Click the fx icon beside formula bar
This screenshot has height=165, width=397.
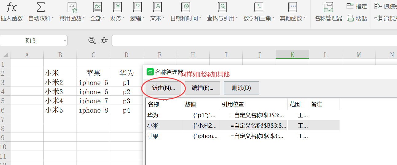pos(104,40)
